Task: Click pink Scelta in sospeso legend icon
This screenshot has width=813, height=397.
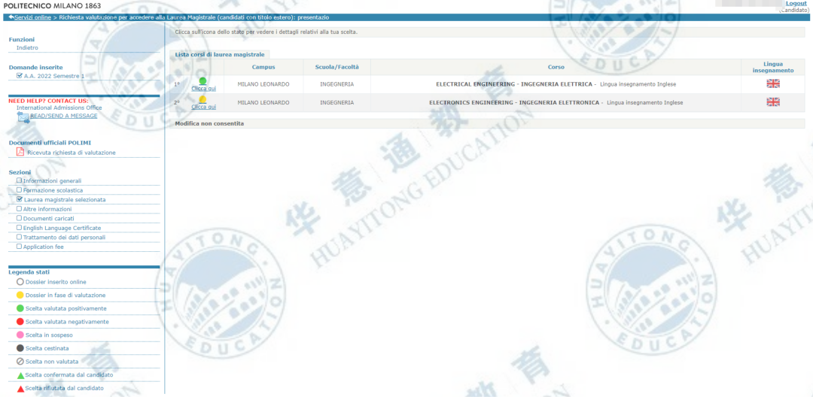Action: click(x=20, y=335)
